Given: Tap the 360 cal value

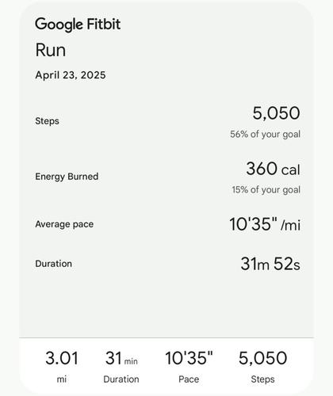Looking at the screenshot, I should pos(273,169).
